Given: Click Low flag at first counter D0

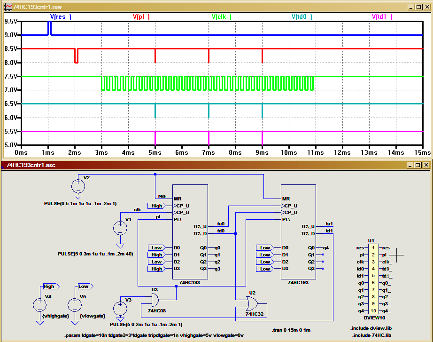Looking at the screenshot, I should tap(156, 247).
